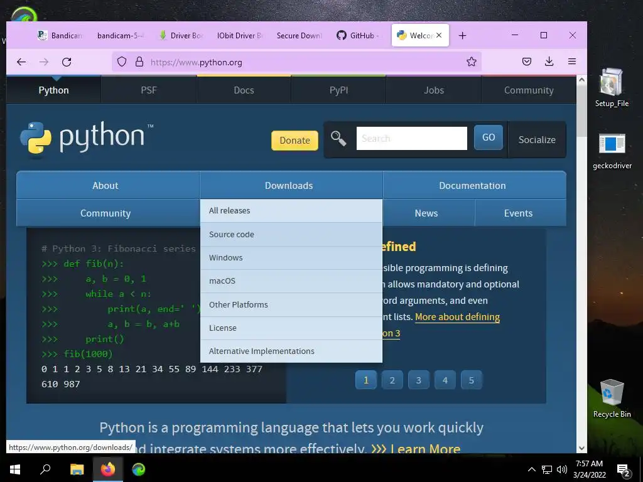Open the Save to Pocket icon
The height and width of the screenshot is (482, 643).
tap(527, 62)
